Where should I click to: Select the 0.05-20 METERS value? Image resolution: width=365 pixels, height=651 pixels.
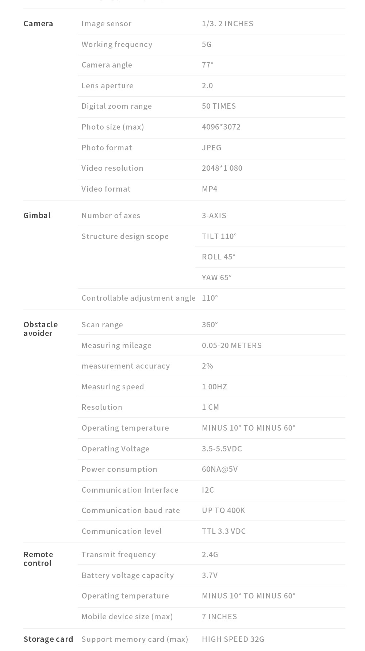point(232,346)
